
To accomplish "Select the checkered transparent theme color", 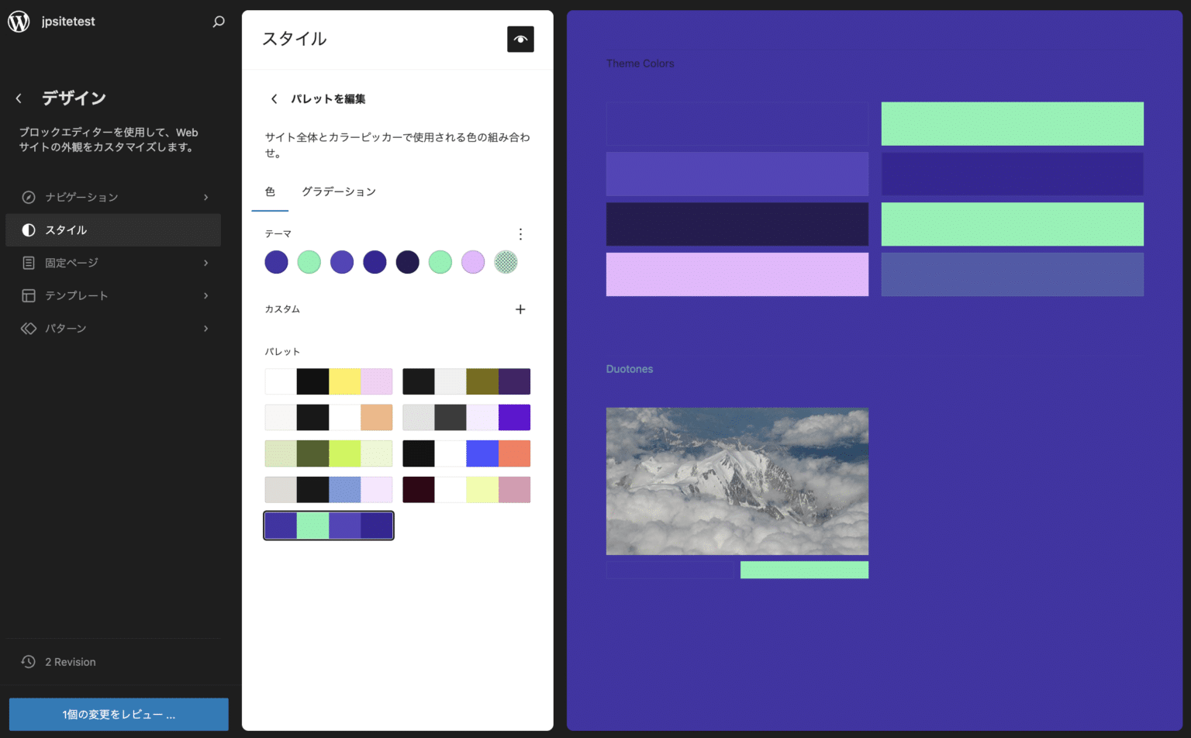I will click(506, 262).
